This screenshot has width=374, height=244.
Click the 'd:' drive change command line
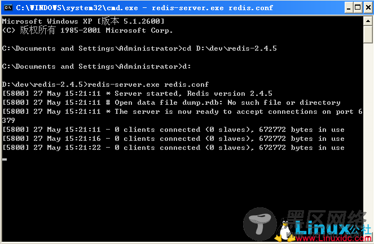[x=96, y=66]
